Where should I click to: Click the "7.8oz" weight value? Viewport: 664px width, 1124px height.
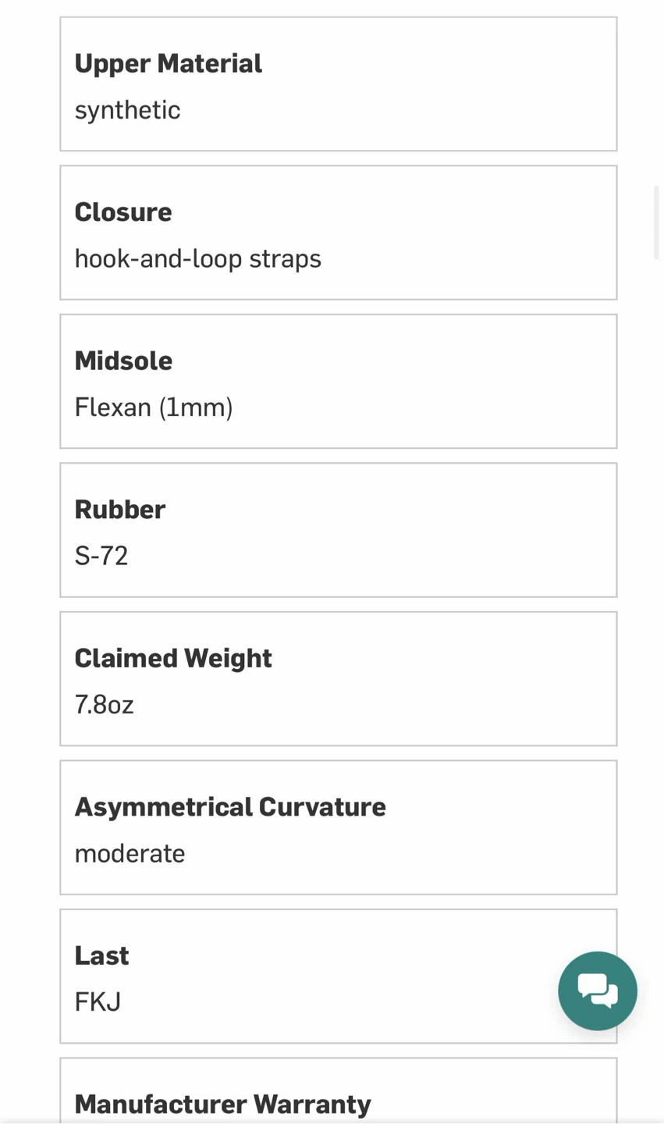tap(105, 705)
